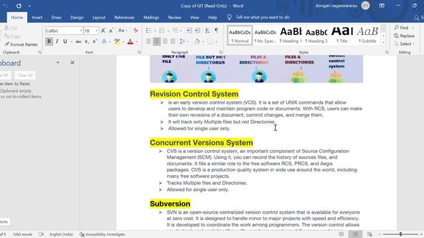Open Font dialog launcher

[139, 52]
